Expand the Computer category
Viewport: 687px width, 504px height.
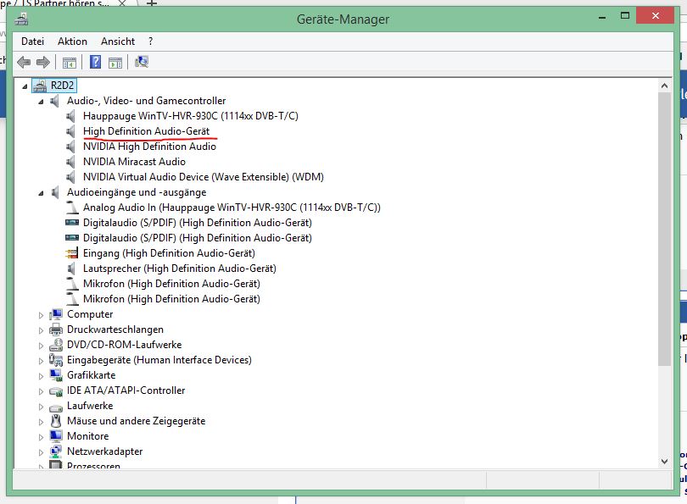coord(41,315)
